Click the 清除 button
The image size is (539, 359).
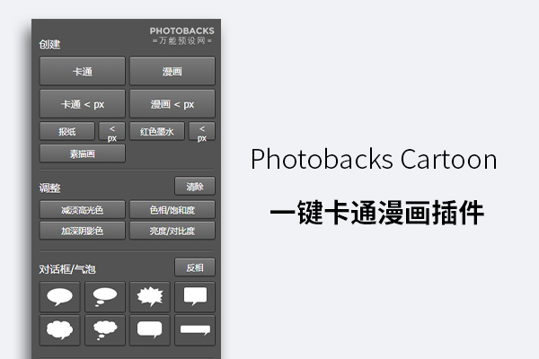195,186
